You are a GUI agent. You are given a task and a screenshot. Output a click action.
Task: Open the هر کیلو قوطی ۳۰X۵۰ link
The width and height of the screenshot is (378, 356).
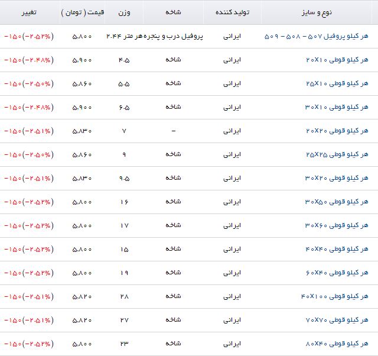click(337, 202)
